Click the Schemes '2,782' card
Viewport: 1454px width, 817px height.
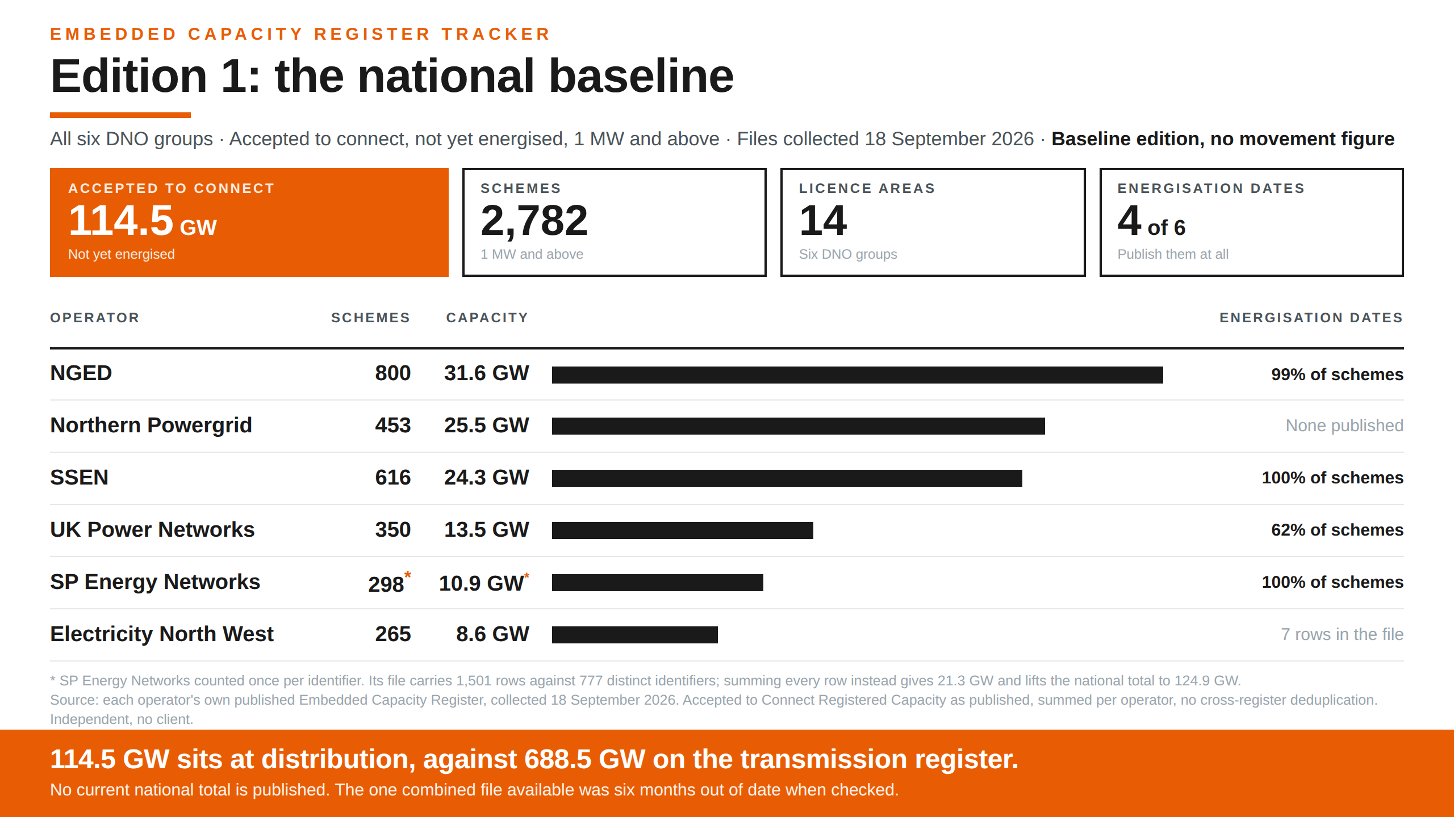point(615,222)
